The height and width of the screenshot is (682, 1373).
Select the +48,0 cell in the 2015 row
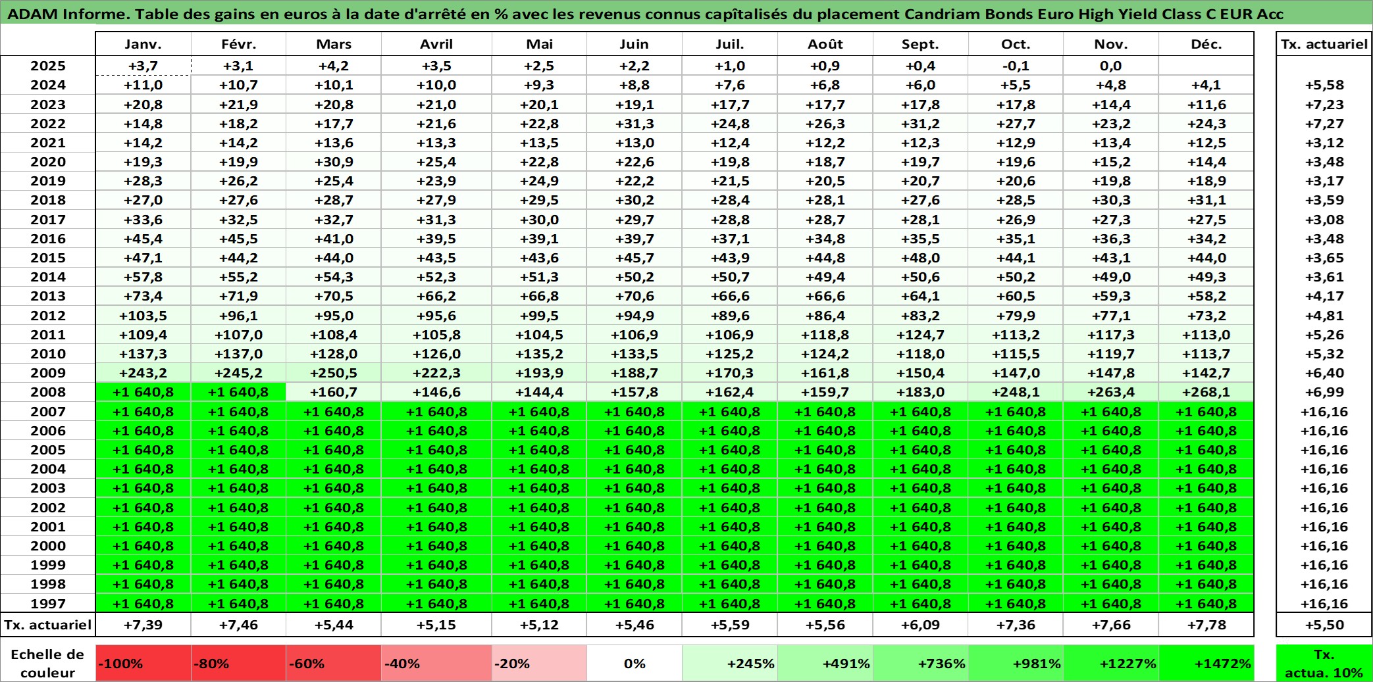(920, 258)
